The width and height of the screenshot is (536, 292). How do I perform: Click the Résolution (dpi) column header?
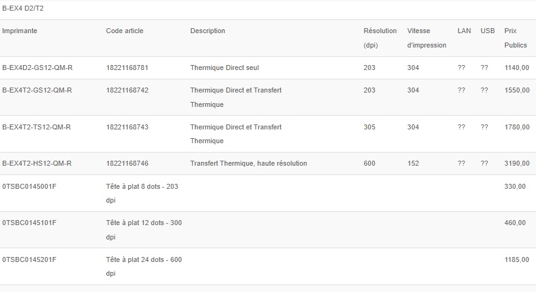[x=380, y=38]
